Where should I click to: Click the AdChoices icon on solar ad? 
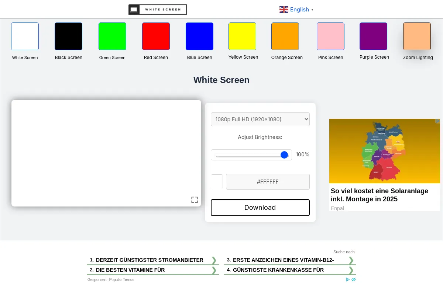click(437, 121)
